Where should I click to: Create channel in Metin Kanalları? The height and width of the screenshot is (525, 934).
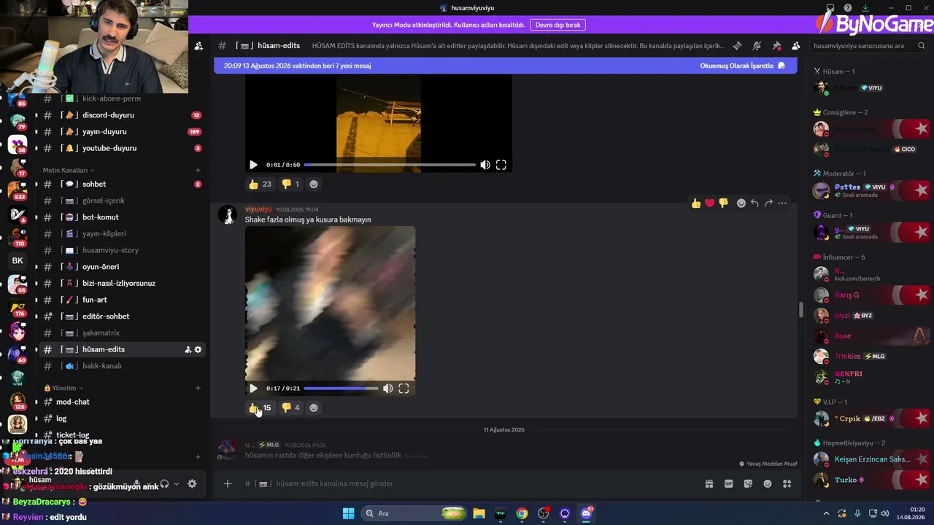point(198,171)
